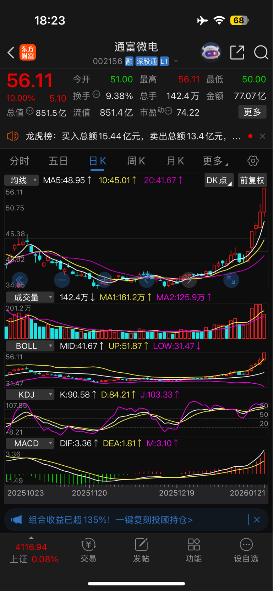The height and width of the screenshot is (591, 273).
Task: Open 交易 trading tab
Action: coord(88,551)
